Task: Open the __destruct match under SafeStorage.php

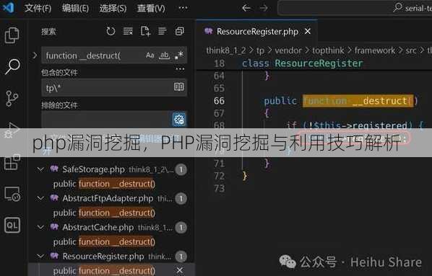Action: (104, 184)
